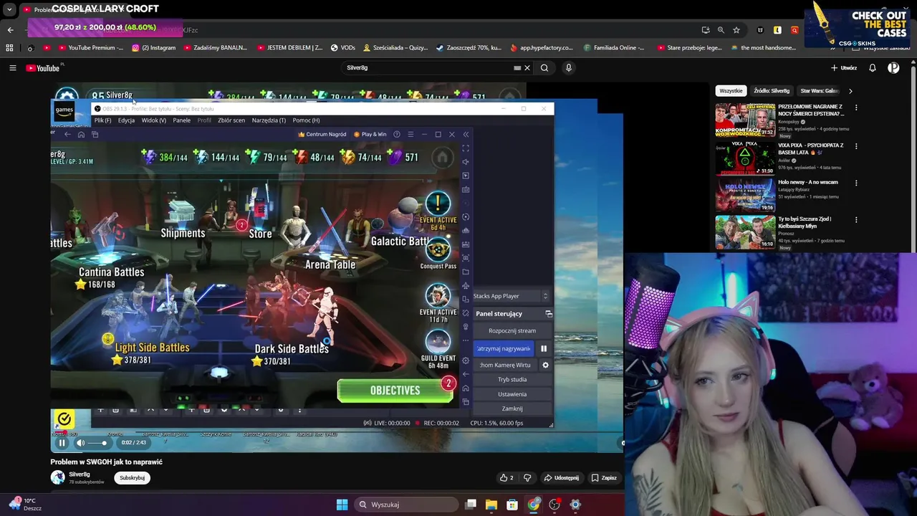Show more filter chips with arrow
917x516 pixels.
click(850, 91)
